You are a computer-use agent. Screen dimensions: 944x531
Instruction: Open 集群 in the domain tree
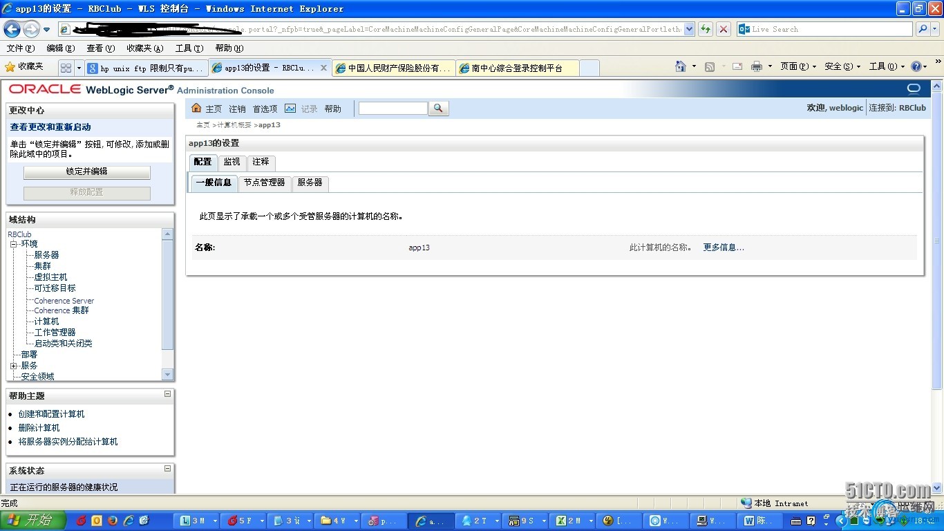(x=43, y=266)
